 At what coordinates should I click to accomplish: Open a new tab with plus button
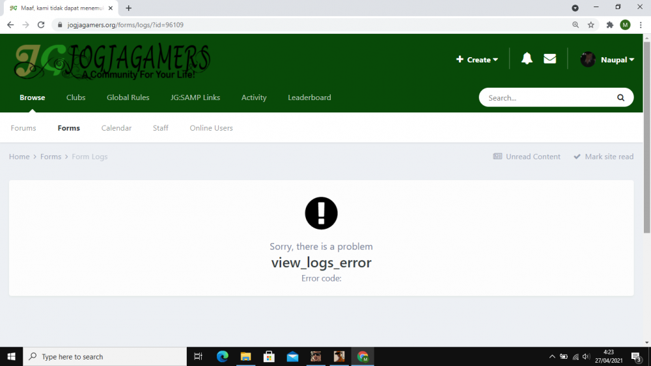[x=129, y=8]
